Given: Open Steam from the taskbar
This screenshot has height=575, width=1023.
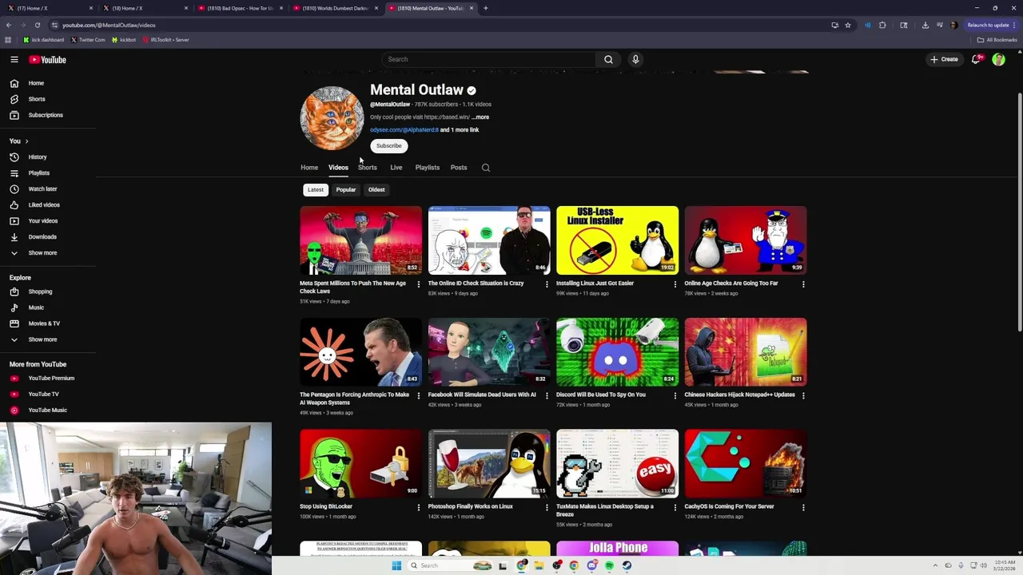Looking at the screenshot, I should [x=627, y=565].
